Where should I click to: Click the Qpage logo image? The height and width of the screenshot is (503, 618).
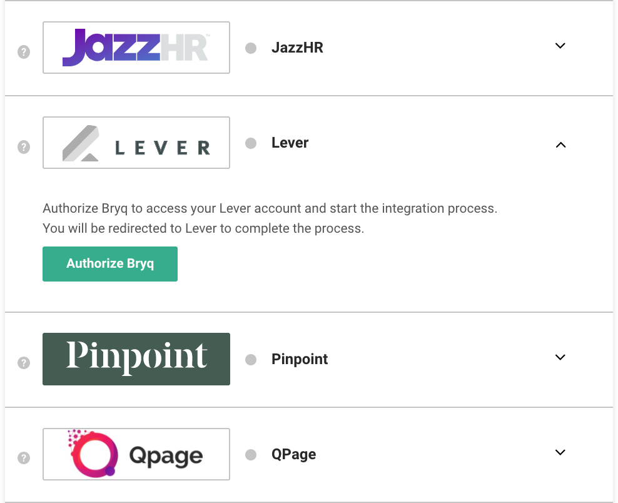136,454
